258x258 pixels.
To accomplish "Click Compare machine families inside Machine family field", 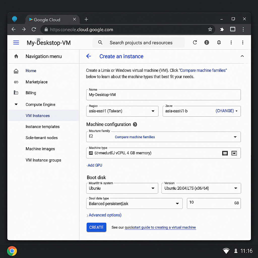I will [135, 137].
